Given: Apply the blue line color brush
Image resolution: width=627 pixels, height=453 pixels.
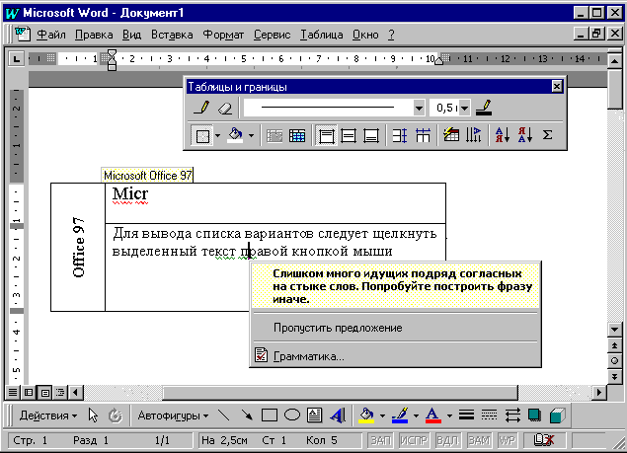Looking at the screenshot, I should coord(400,415).
